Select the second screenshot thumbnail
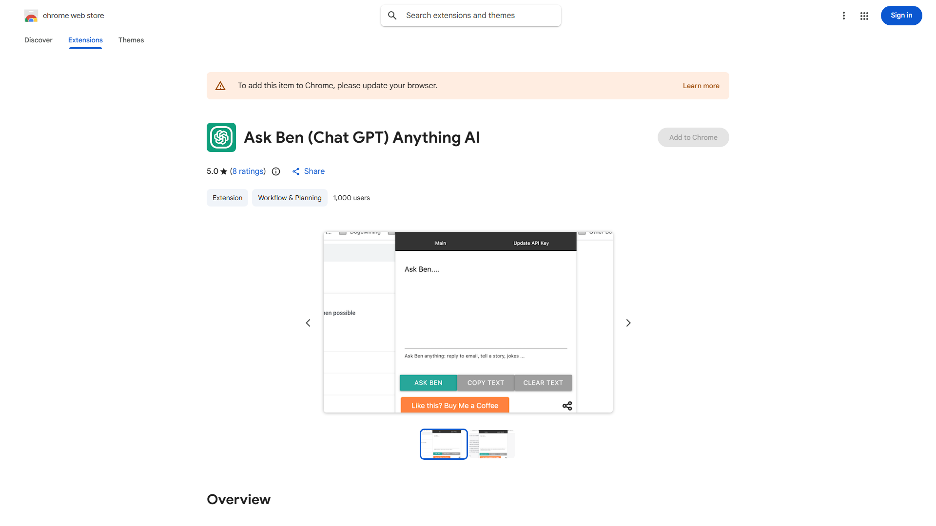Image resolution: width=936 pixels, height=526 pixels. click(492, 444)
